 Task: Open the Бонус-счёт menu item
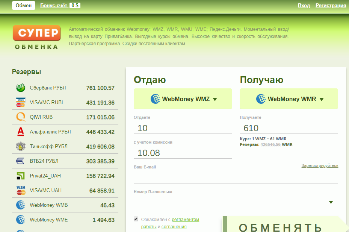(54, 5)
